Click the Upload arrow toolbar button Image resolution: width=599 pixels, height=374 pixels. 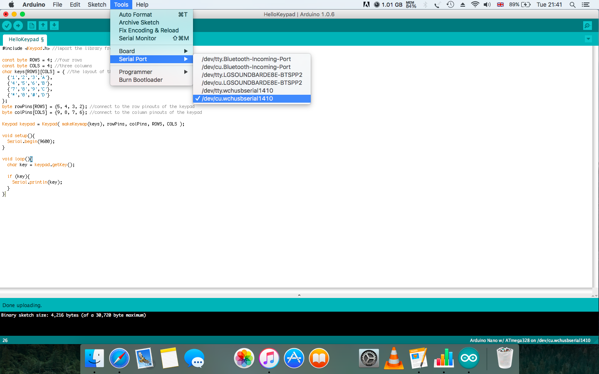pos(18,26)
